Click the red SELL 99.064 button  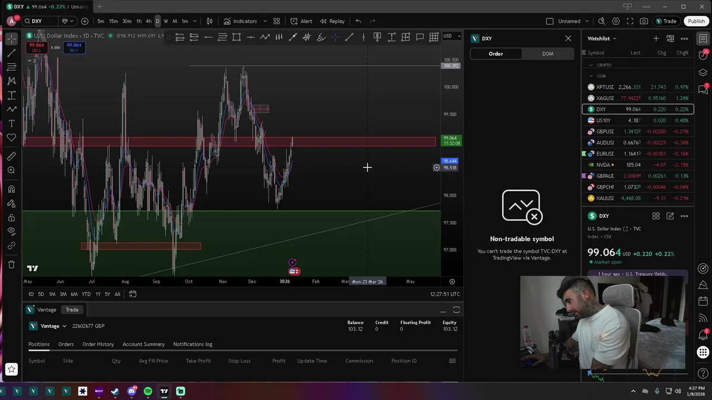click(37, 48)
